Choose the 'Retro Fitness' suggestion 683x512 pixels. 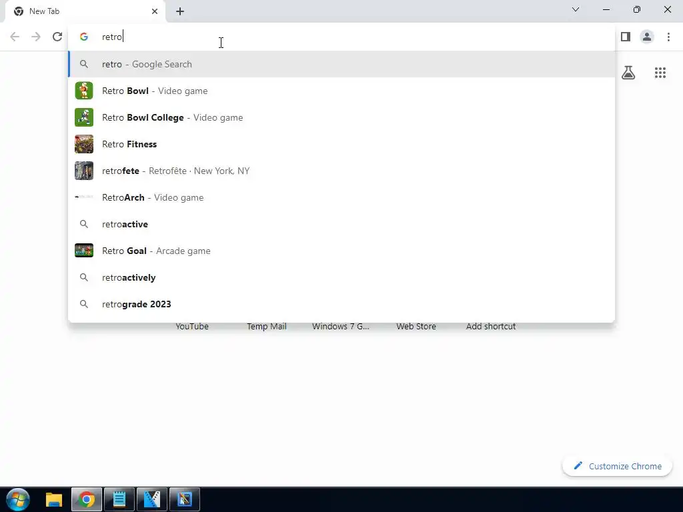coord(341,144)
